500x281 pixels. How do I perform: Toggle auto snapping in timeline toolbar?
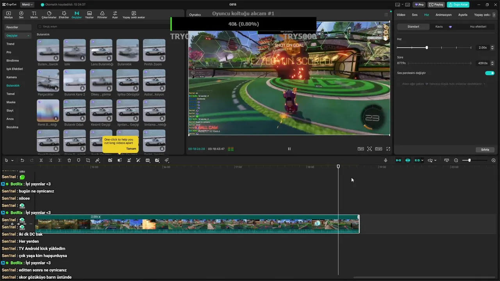408,160
